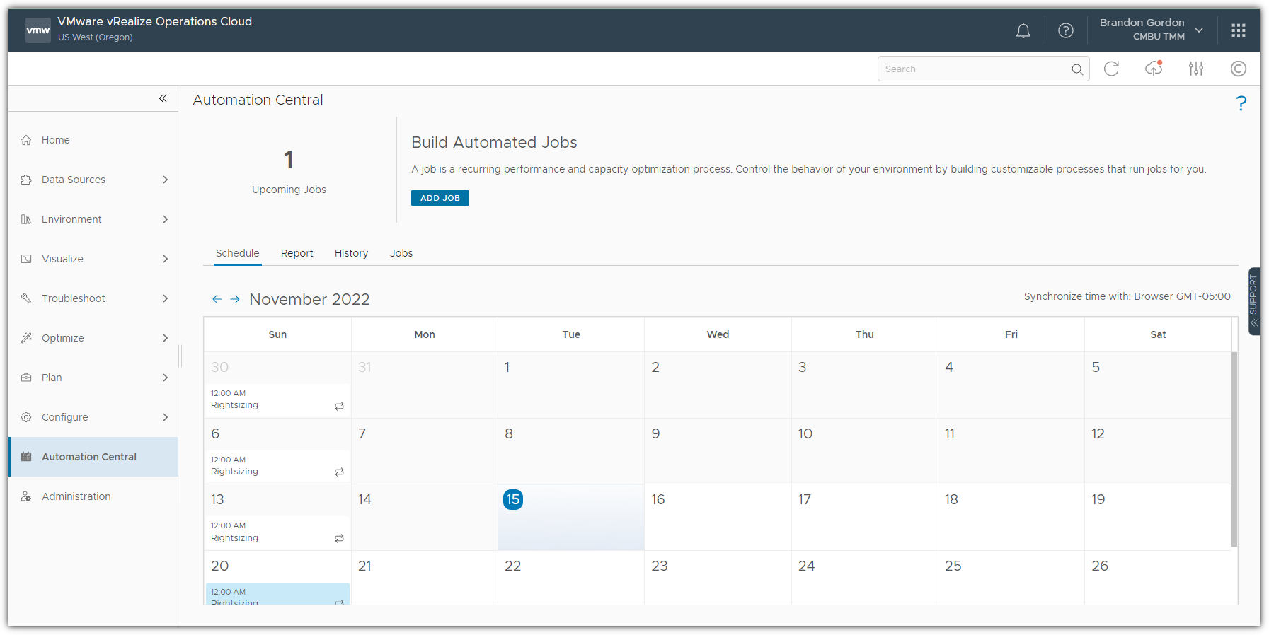Click the Optimize wand icon

[26, 338]
